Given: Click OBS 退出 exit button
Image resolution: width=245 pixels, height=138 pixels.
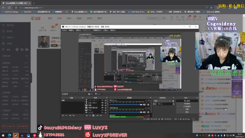Looking at the screenshot, I should [187, 112].
